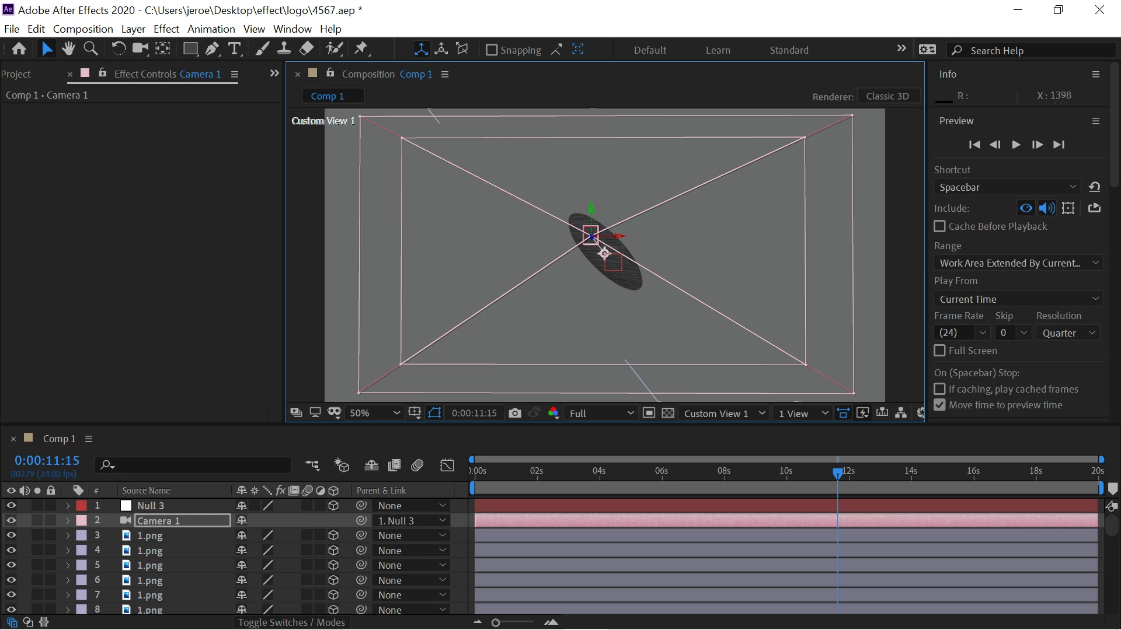Select the Hand tool

[68, 49]
